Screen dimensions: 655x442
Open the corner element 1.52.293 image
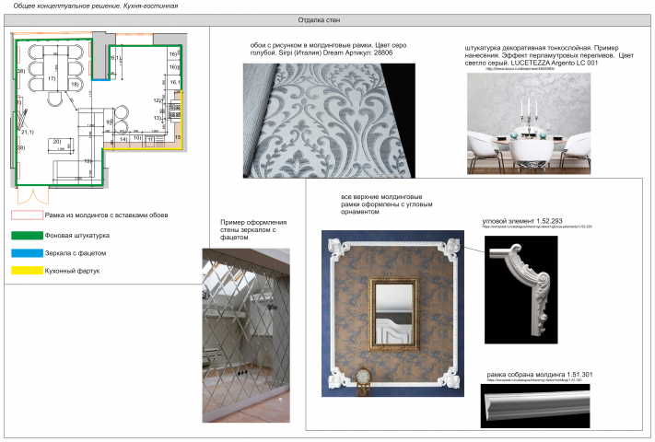520,290
